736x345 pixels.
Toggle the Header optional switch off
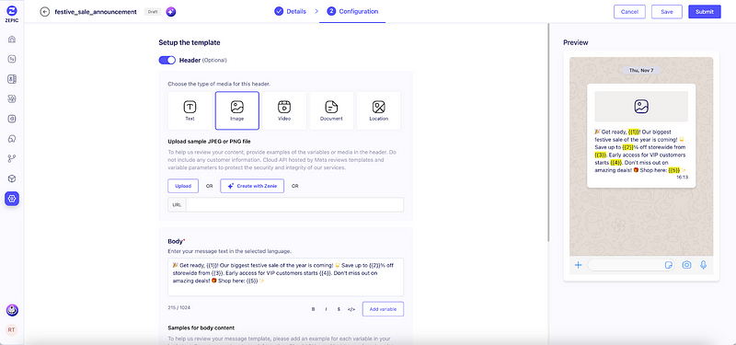pyautogui.click(x=167, y=60)
